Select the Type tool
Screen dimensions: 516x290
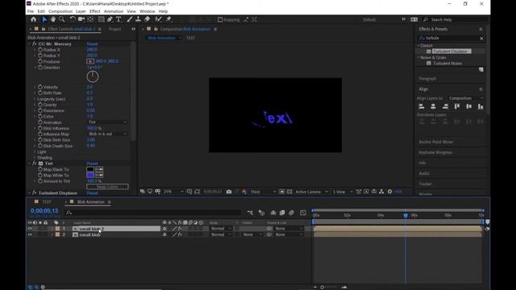pos(119,19)
